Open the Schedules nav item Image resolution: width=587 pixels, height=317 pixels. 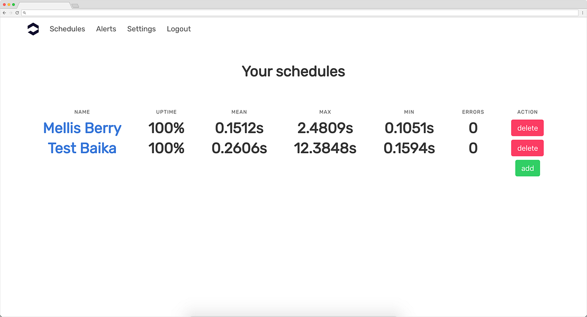67,29
